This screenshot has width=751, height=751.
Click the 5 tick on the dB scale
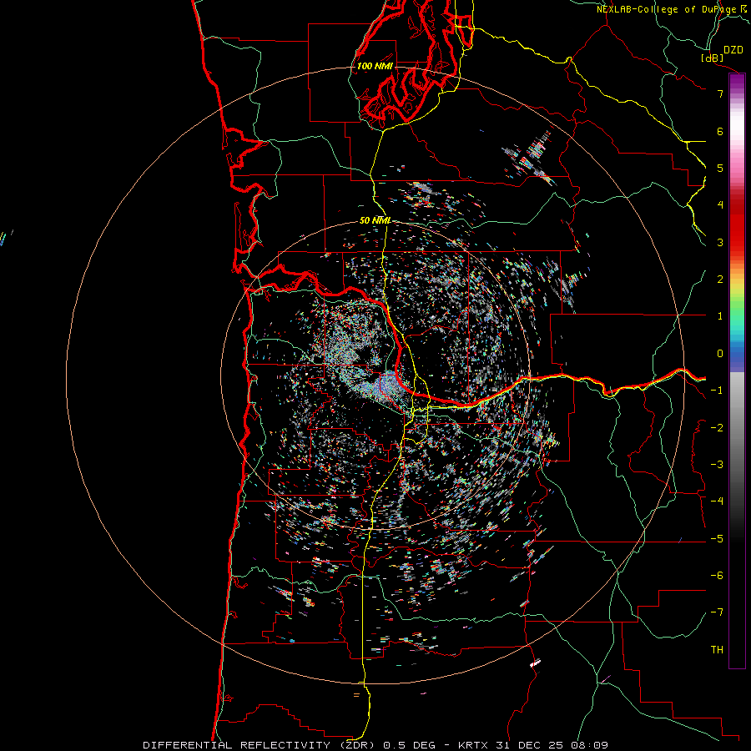(720, 168)
